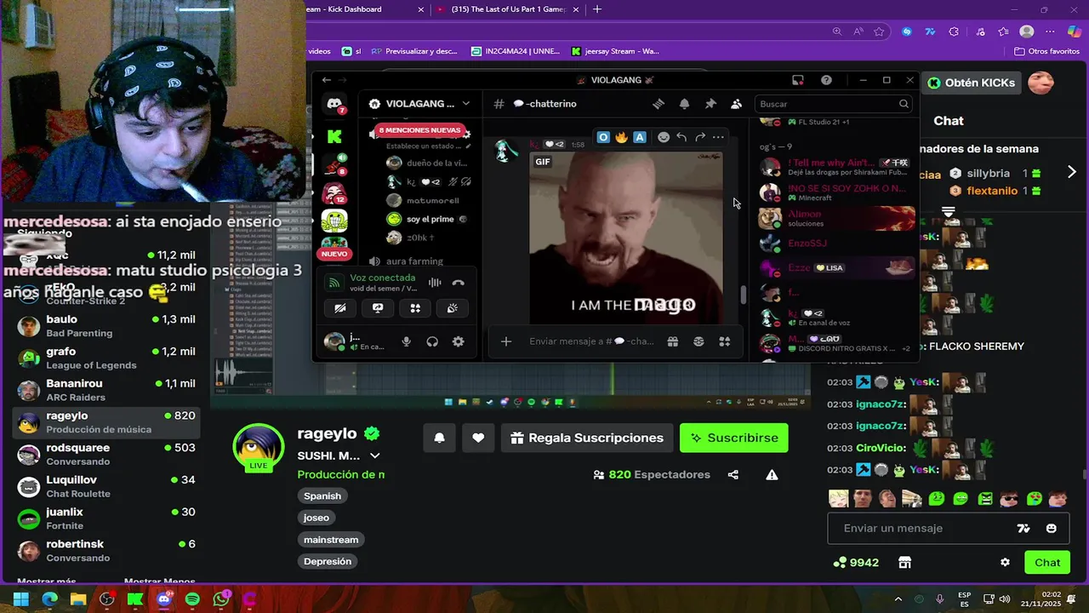Click the 8 MENCIONES NUEVAS pill
1089x613 pixels.
pos(419,130)
